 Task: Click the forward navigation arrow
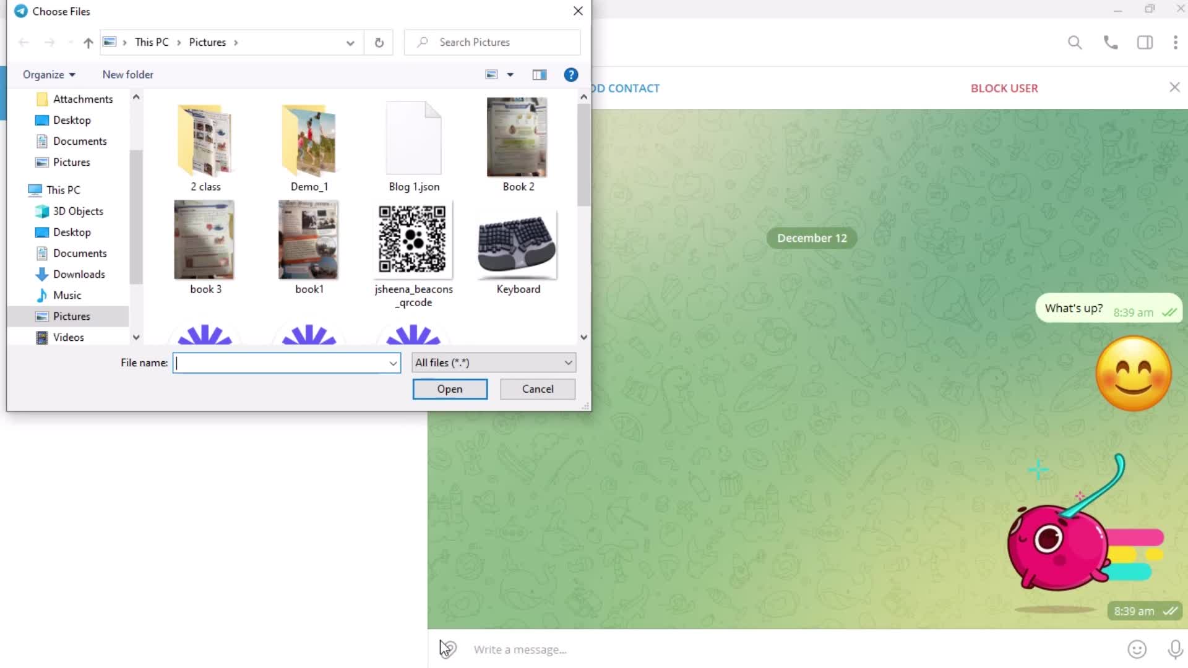tap(49, 42)
